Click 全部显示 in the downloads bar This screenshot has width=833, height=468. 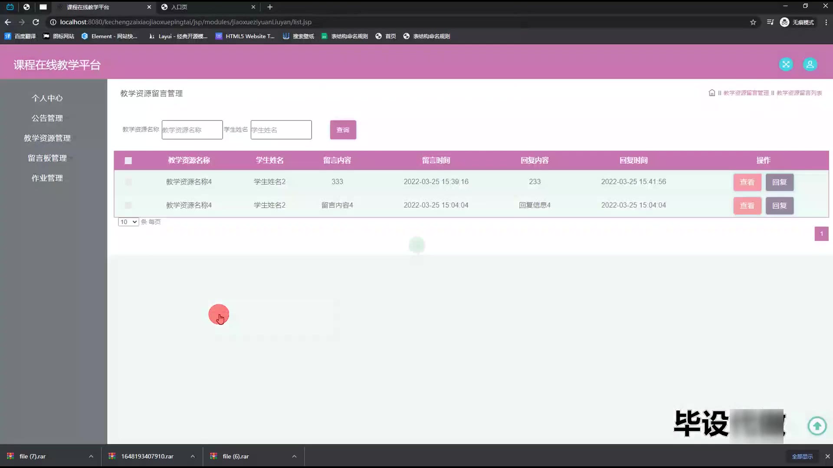click(802, 456)
